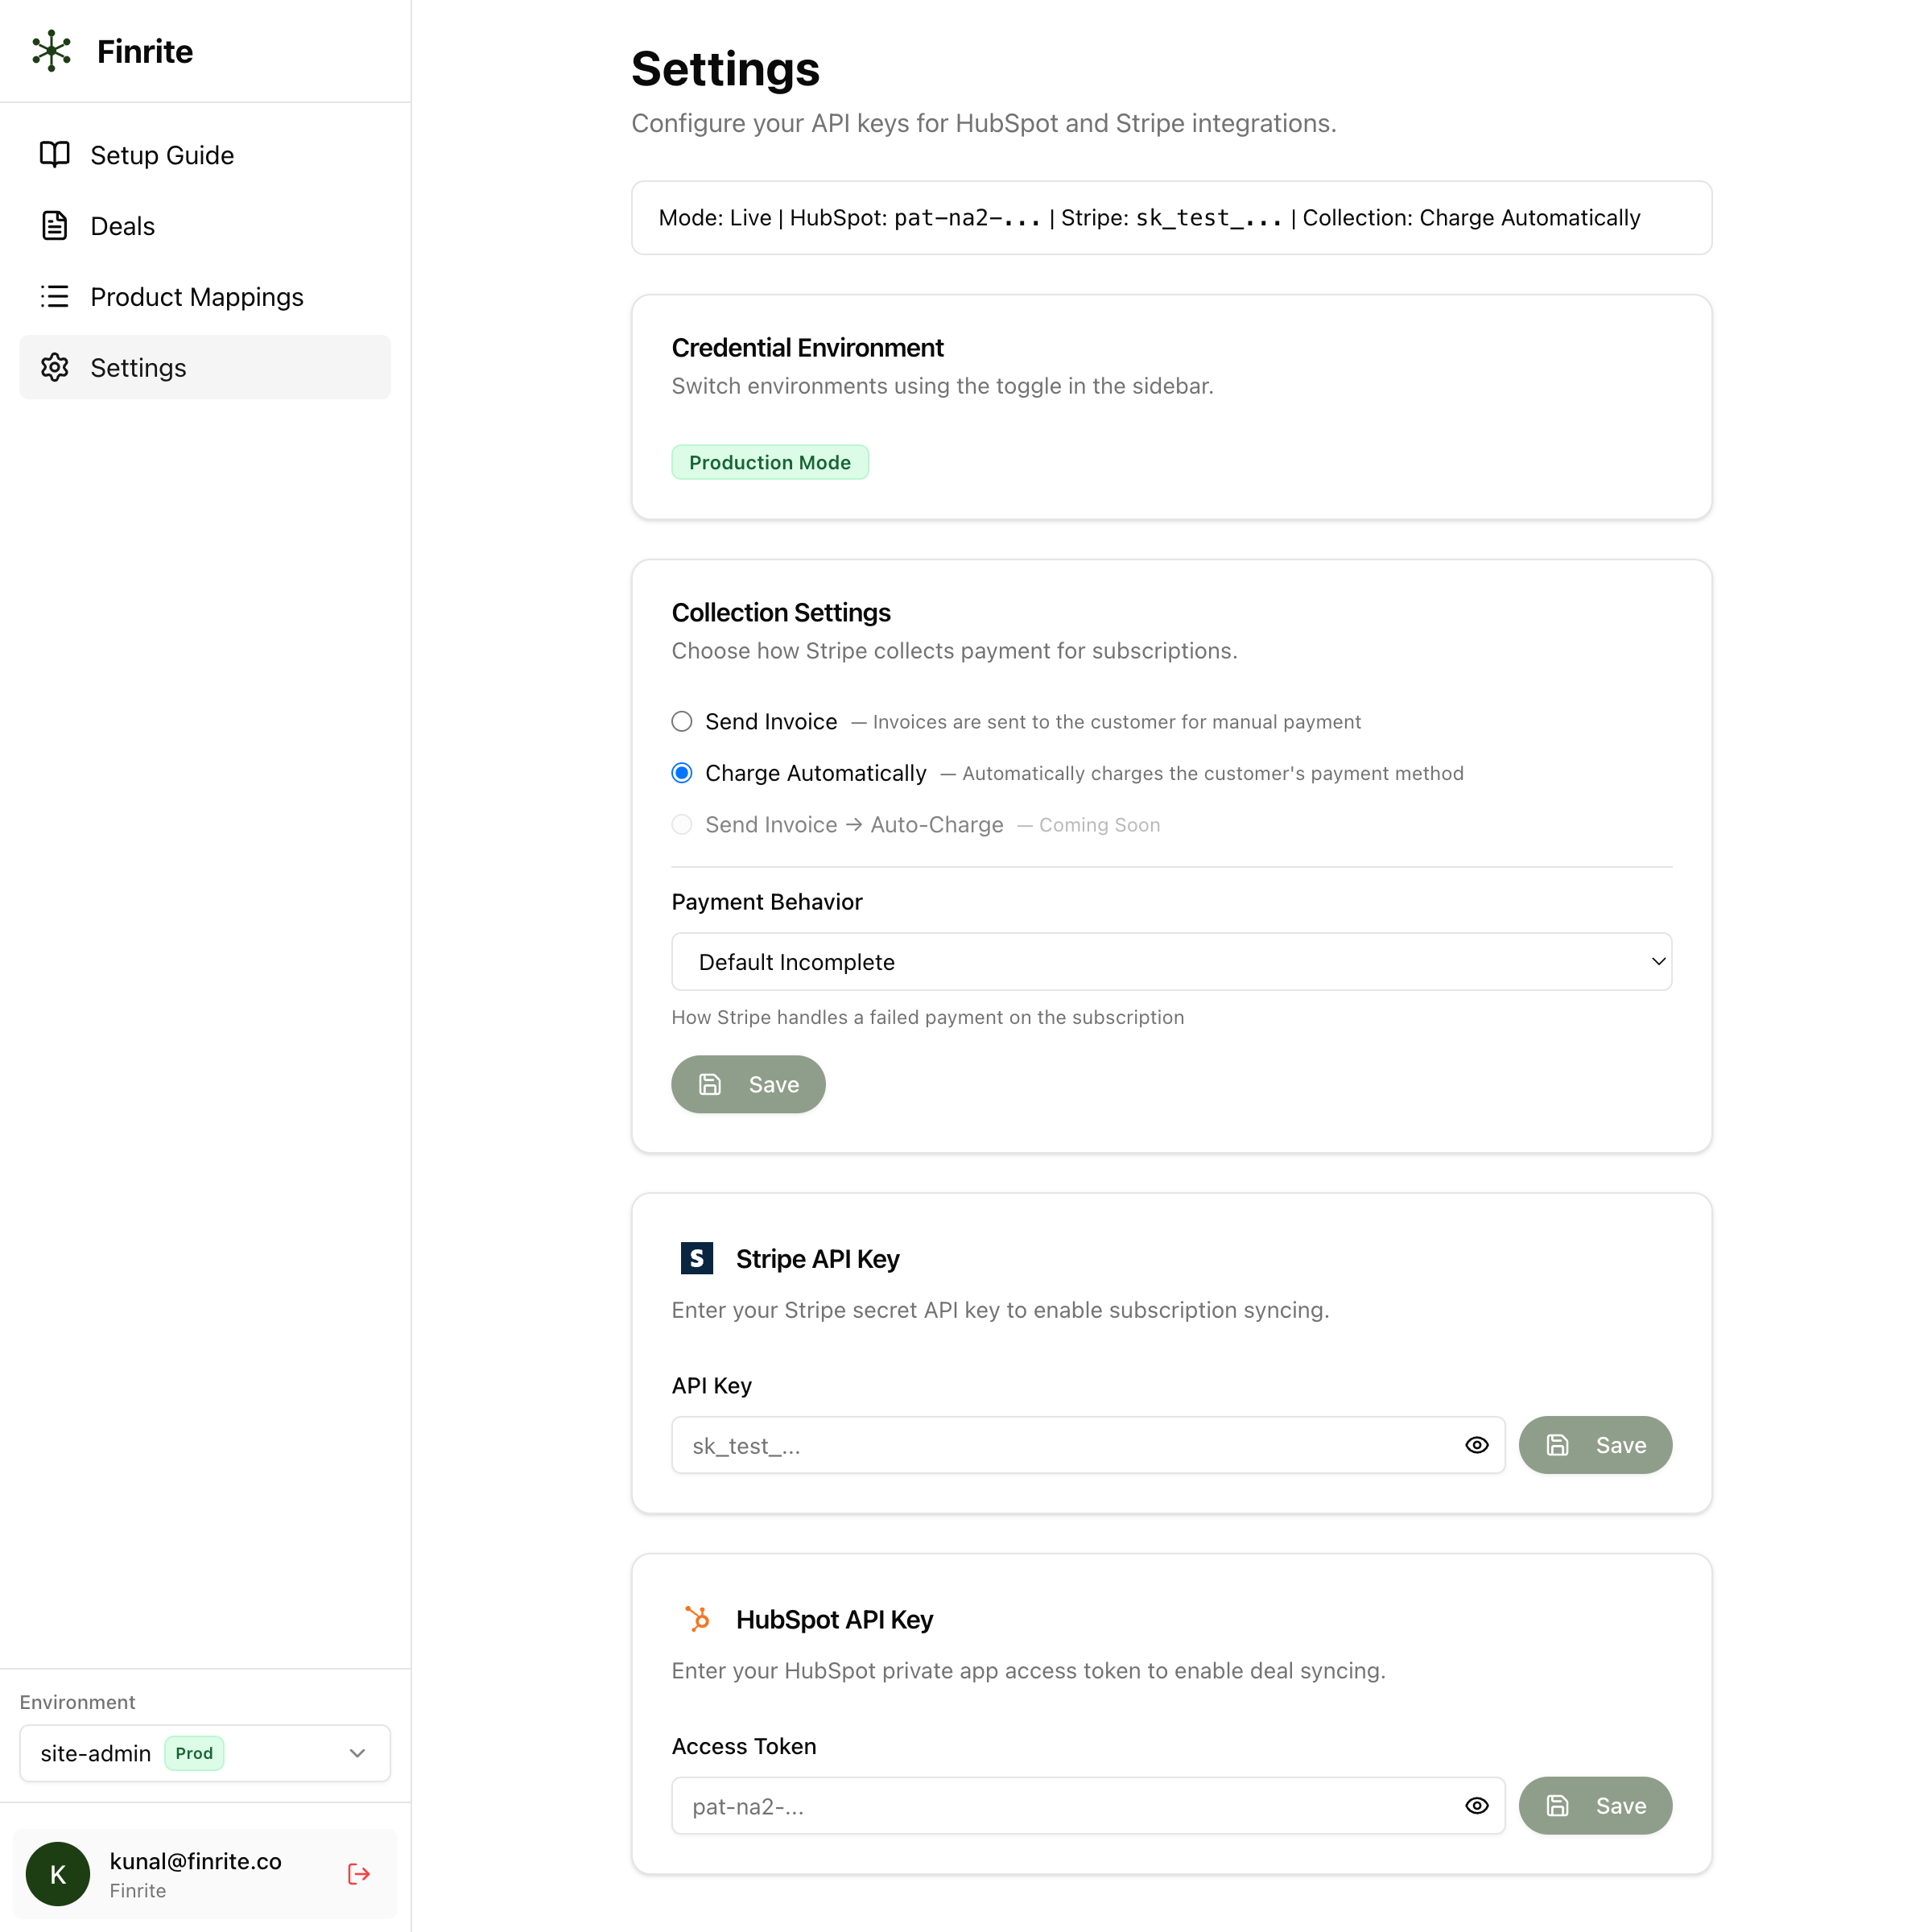Image resolution: width=1932 pixels, height=1932 pixels.
Task: Open the Default Incomplete selection menu
Action: (x=1170, y=961)
